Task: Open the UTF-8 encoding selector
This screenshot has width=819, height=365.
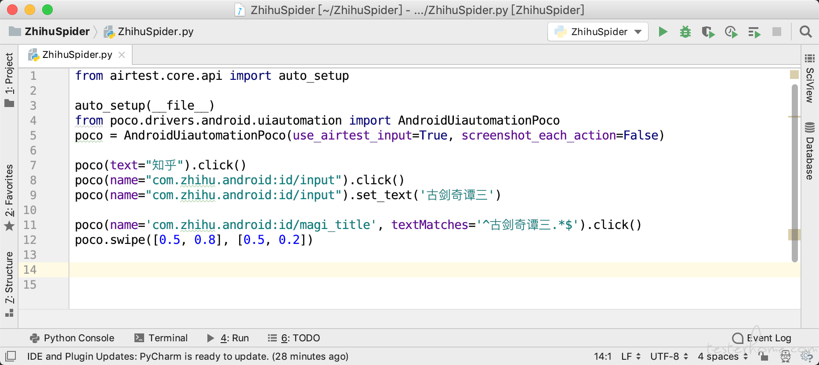Action: click(669, 356)
